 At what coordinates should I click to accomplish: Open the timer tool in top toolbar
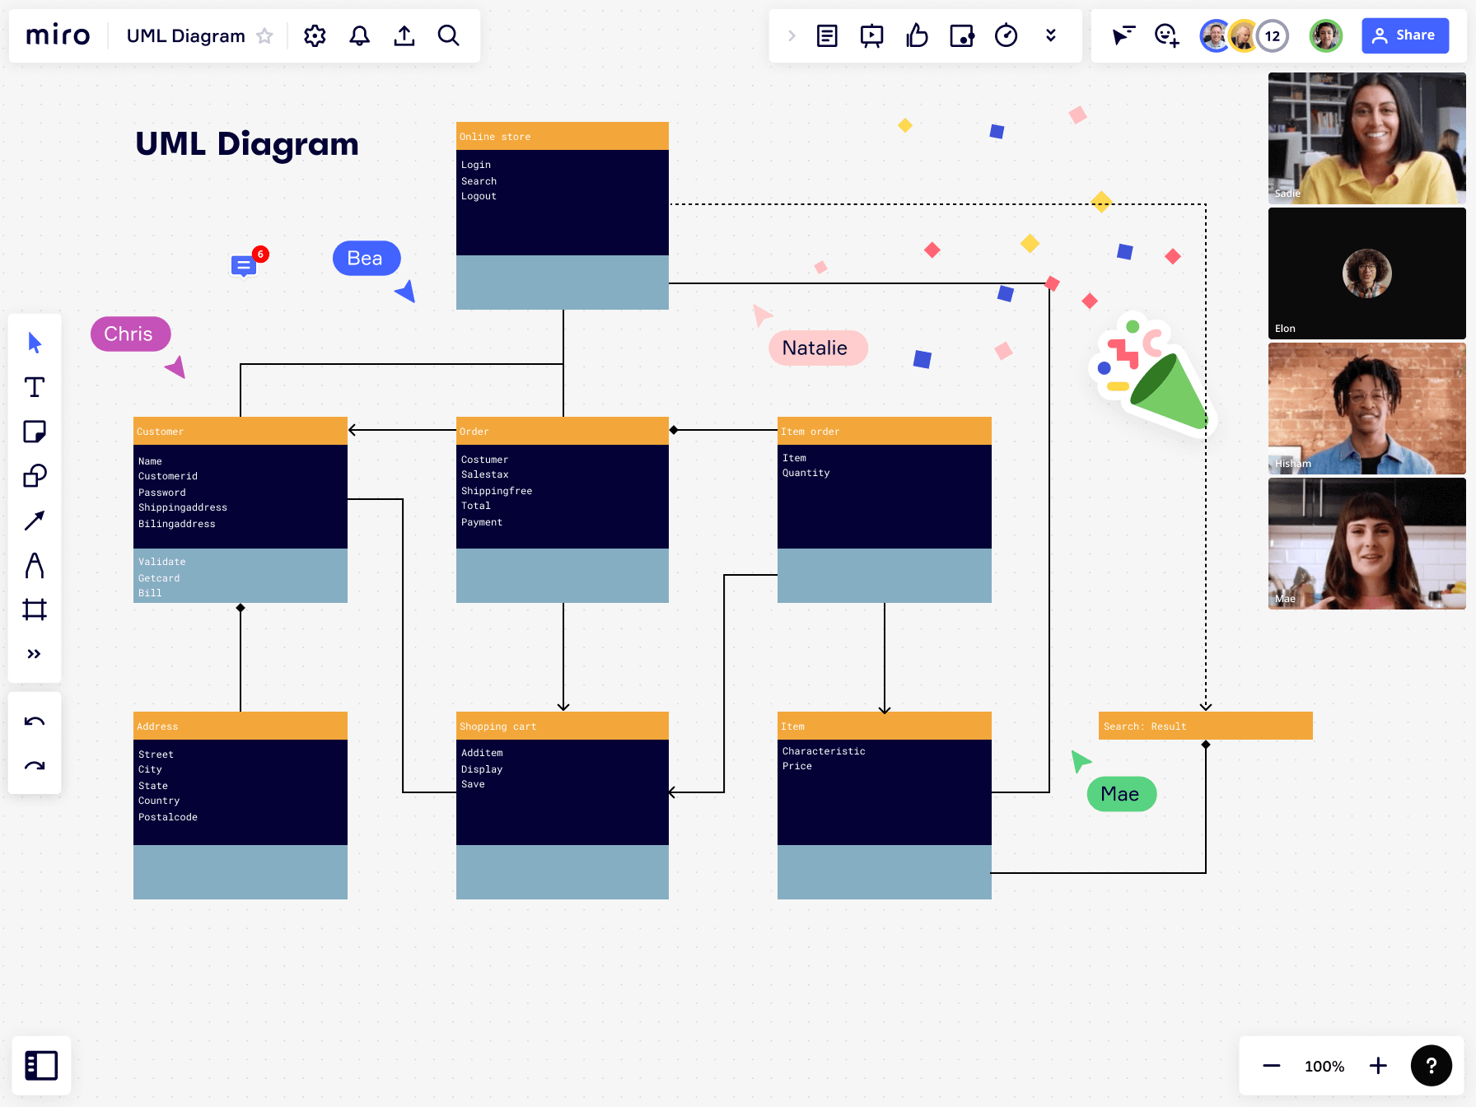(x=1006, y=35)
